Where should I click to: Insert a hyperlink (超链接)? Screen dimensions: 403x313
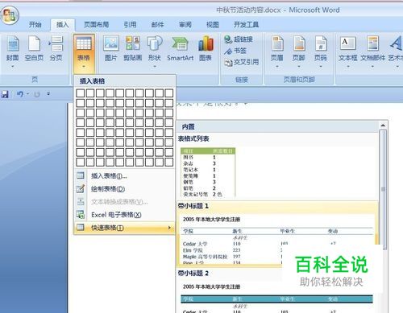point(239,39)
